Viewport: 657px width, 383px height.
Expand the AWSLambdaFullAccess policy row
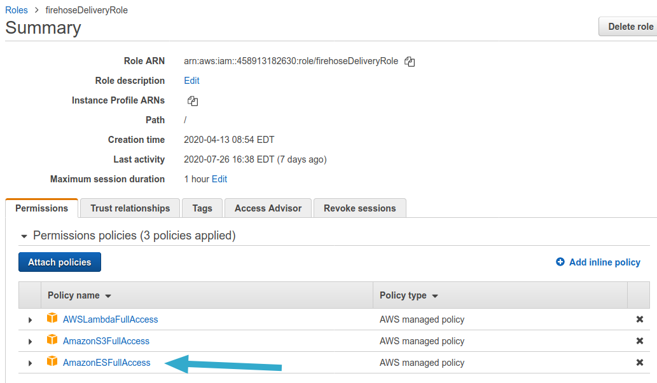30,319
